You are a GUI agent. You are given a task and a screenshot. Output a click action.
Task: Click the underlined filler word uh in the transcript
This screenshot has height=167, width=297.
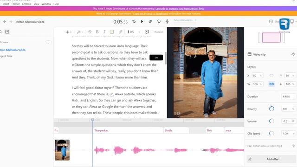111,94
